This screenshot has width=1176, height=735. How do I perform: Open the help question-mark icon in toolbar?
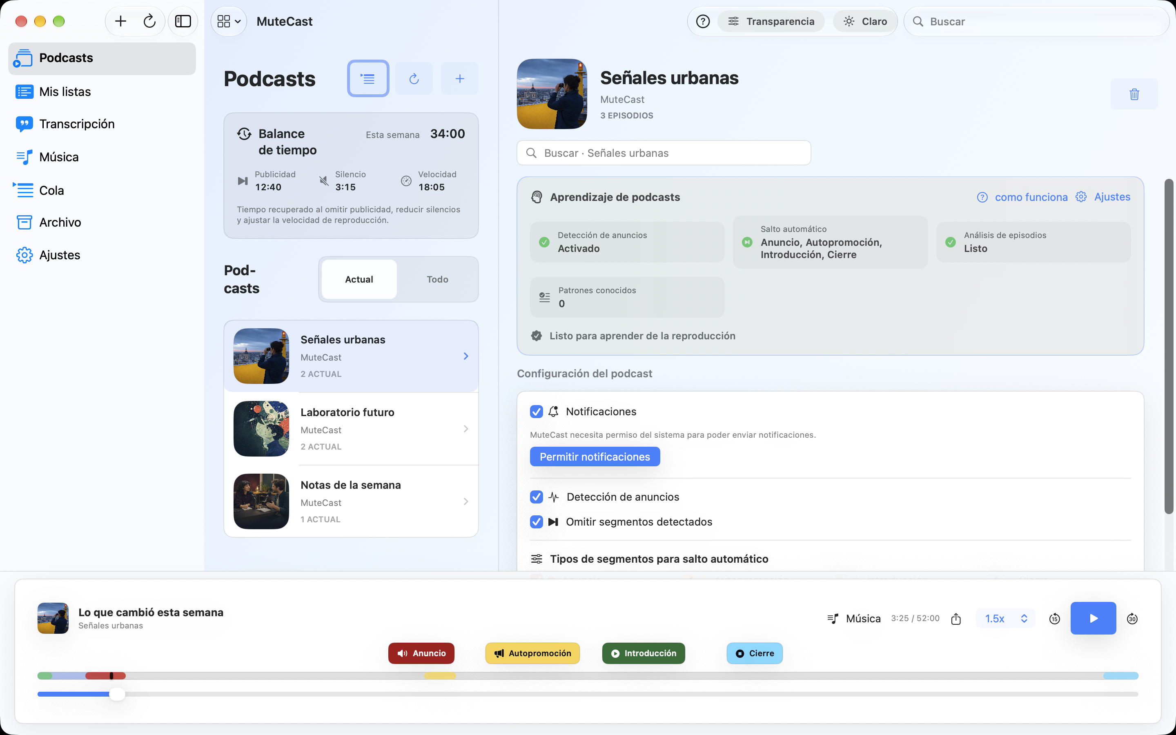click(x=703, y=21)
